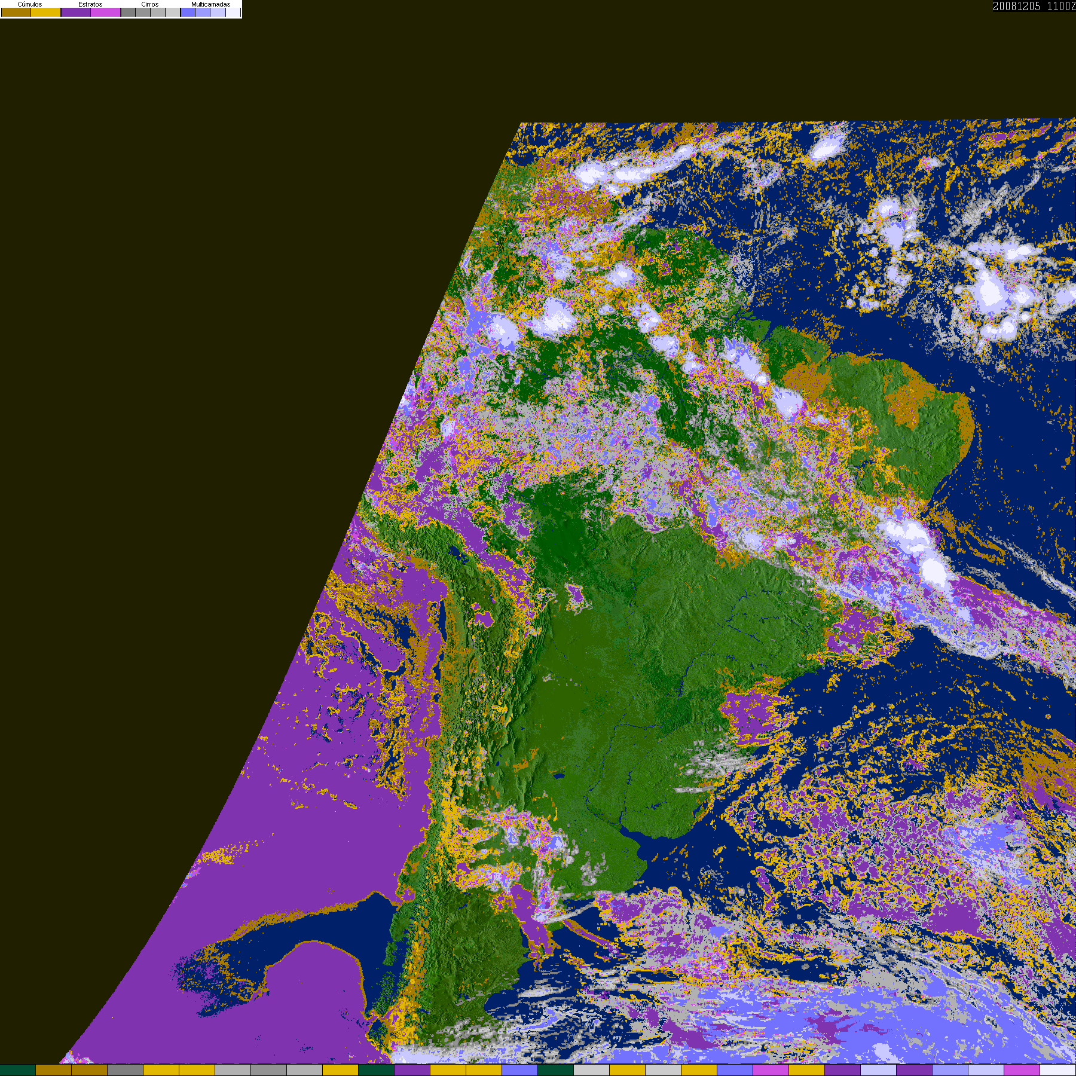Pick the lightest gray Cirros legend swatch
This screenshot has width=1076, height=1076.
point(173,12)
